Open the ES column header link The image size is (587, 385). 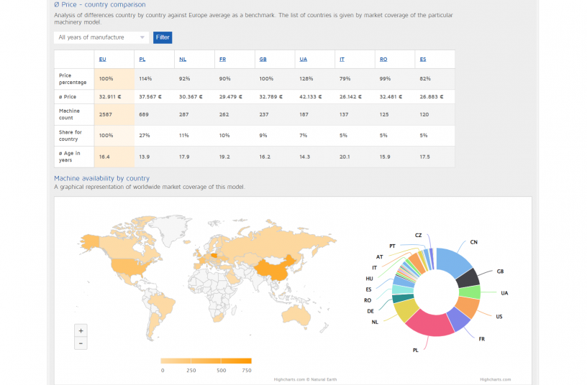423,60
